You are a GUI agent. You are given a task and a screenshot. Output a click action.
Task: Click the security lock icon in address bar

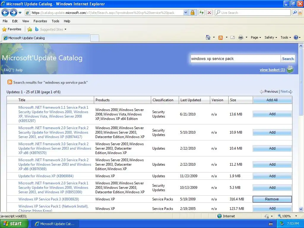(192, 13)
